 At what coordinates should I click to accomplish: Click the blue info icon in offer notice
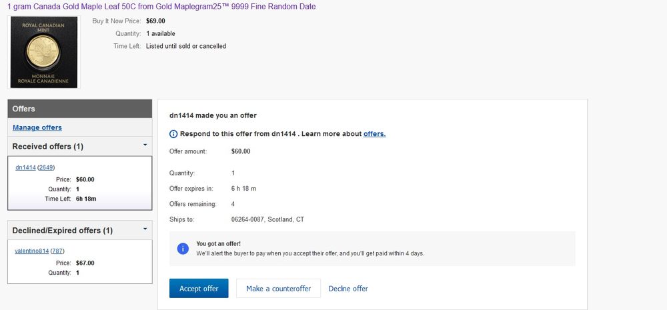pyautogui.click(x=182, y=248)
